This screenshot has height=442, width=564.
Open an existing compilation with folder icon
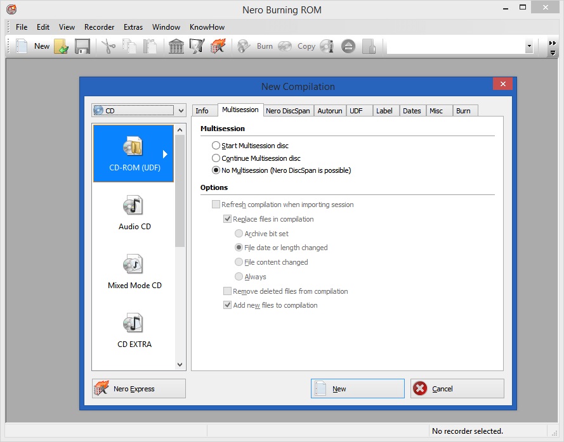pyautogui.click(x=62, y=46)
